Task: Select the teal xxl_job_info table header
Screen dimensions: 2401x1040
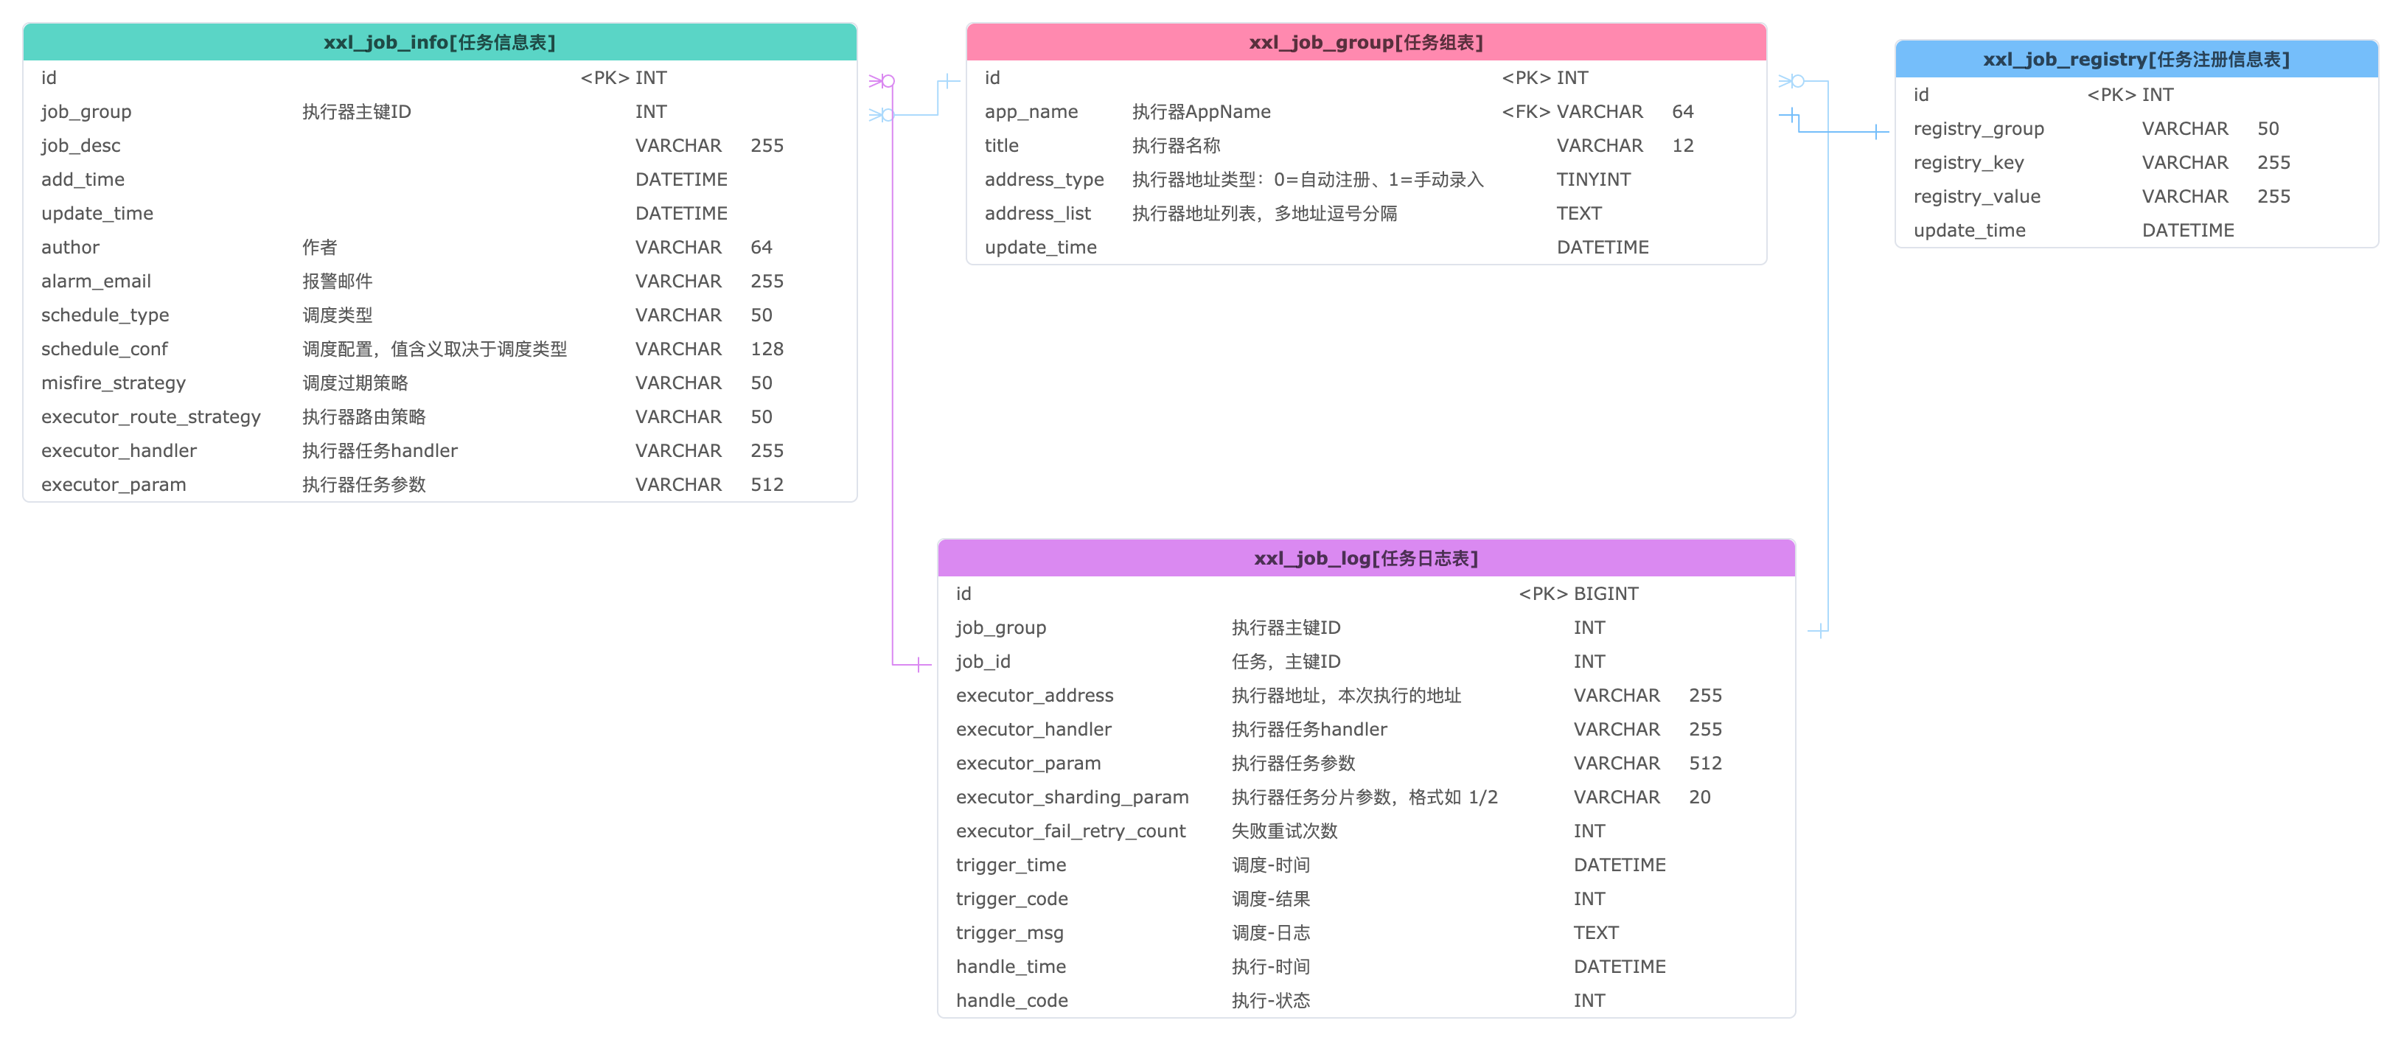Action: pyautogui.click(x=439, y=42)
